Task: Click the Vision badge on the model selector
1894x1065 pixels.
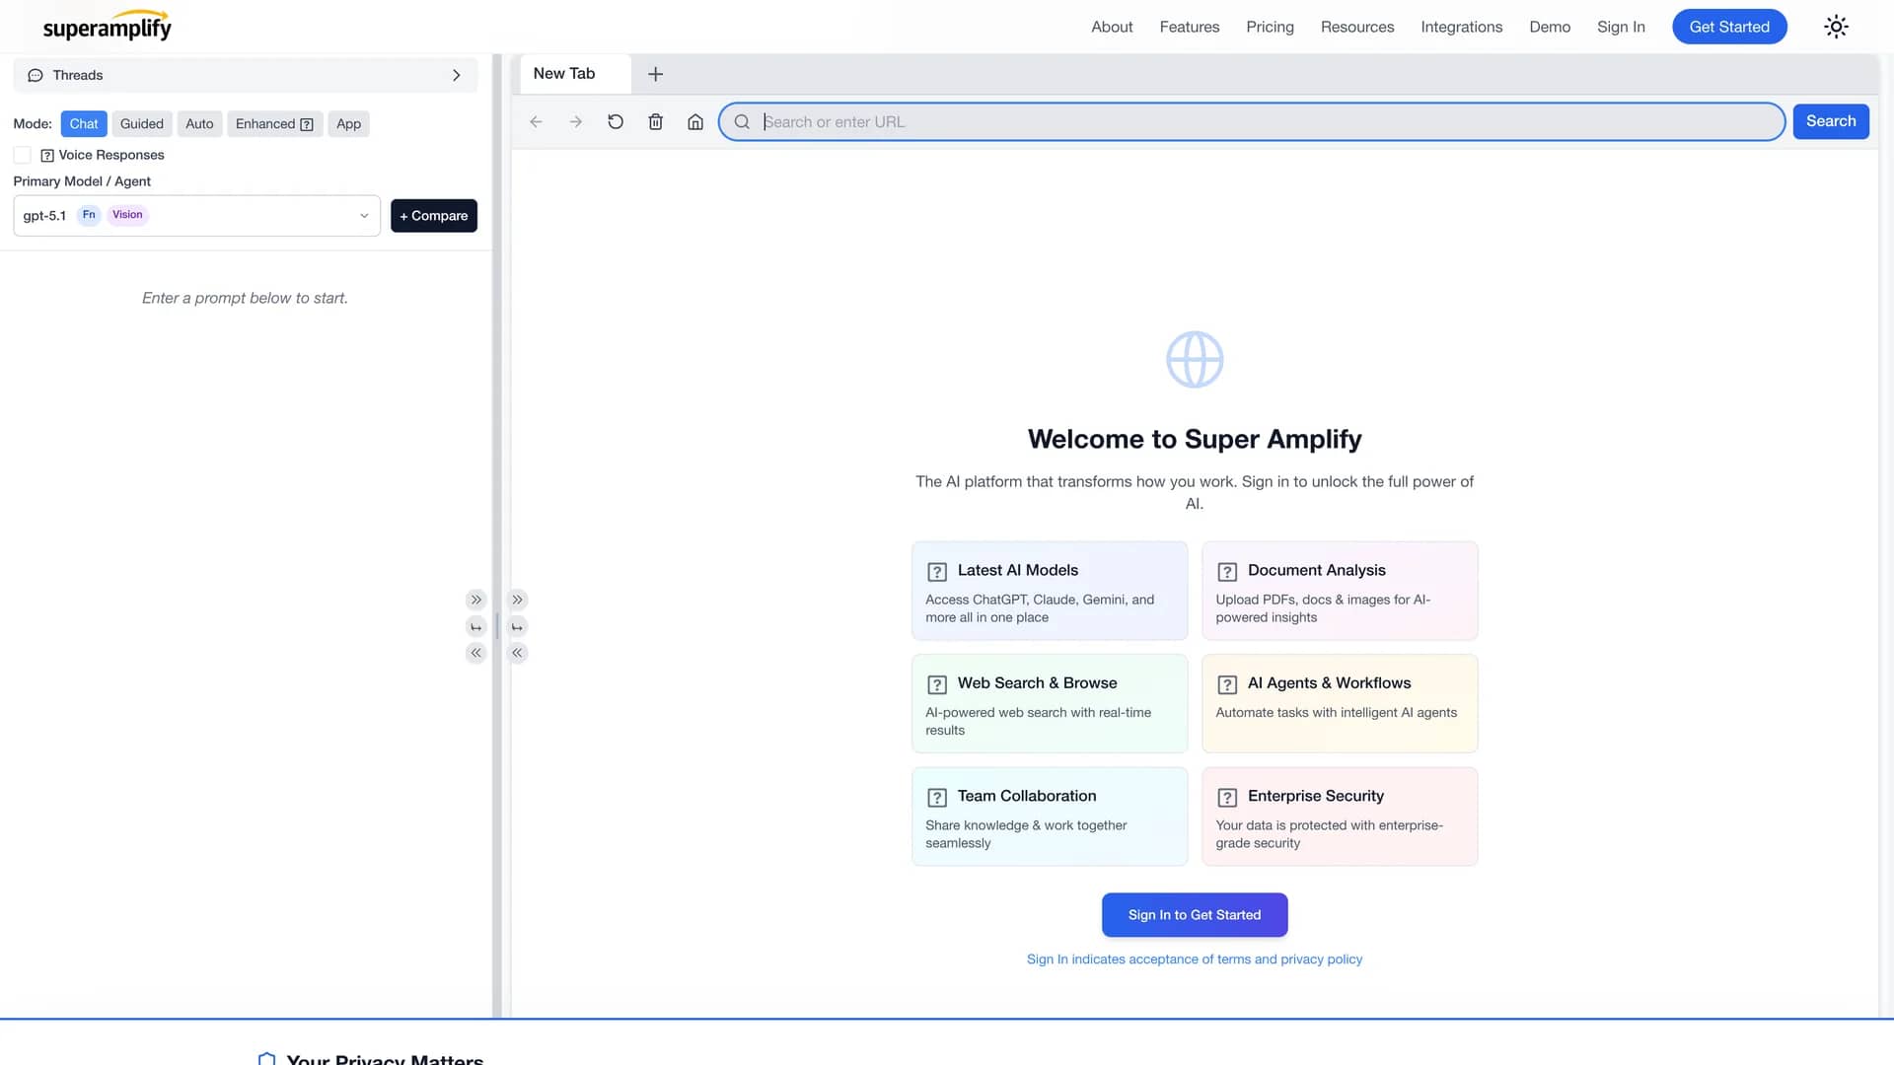Action: click(x=127, y=214)
